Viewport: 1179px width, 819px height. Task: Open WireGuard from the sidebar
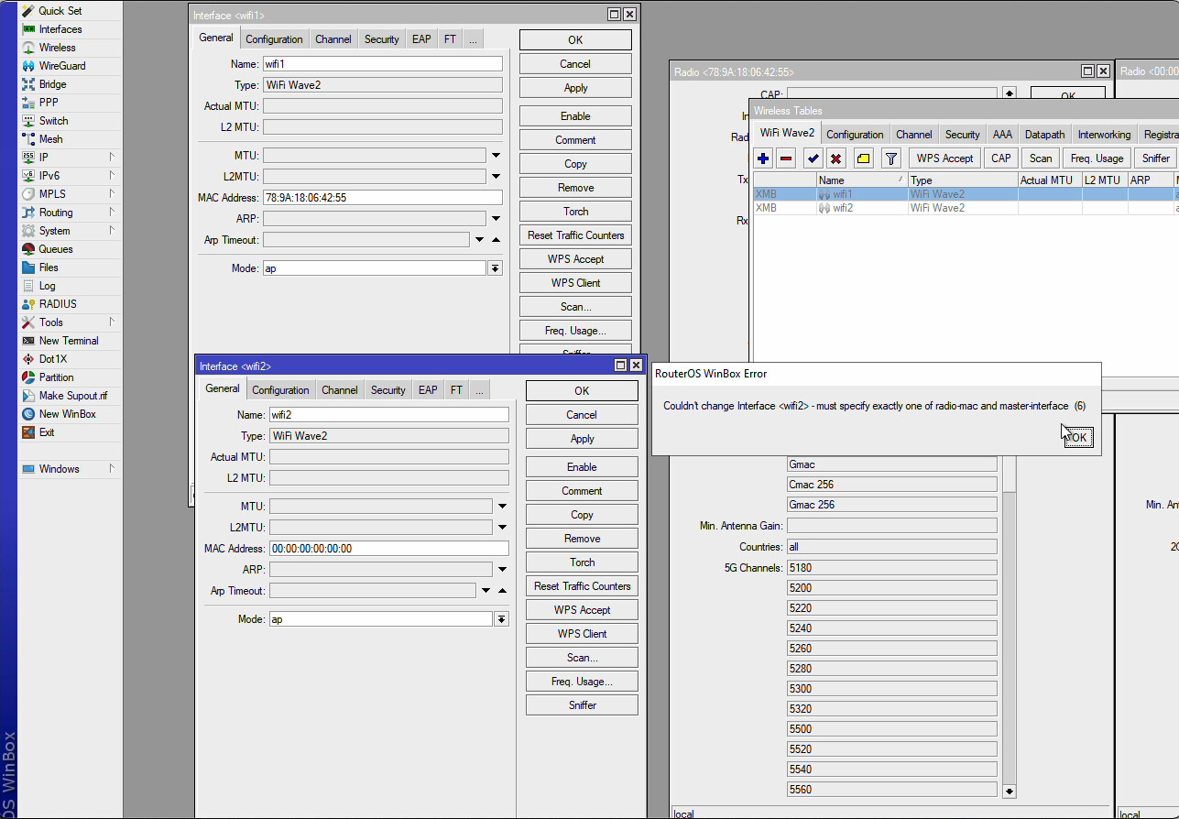point(61,66)
